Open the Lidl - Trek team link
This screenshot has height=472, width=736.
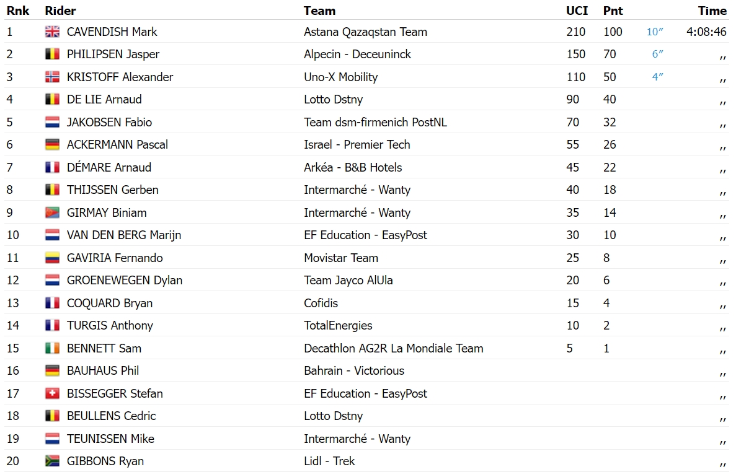click(x=329, y=461)
